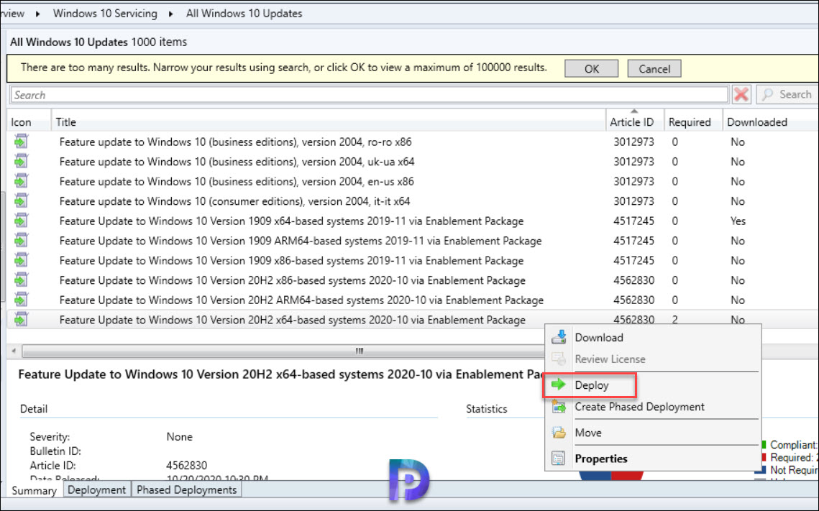This screenshot has width=819, height=511.
Task: Click the horizontal scrollbar thumb
Action: [282, 351]
